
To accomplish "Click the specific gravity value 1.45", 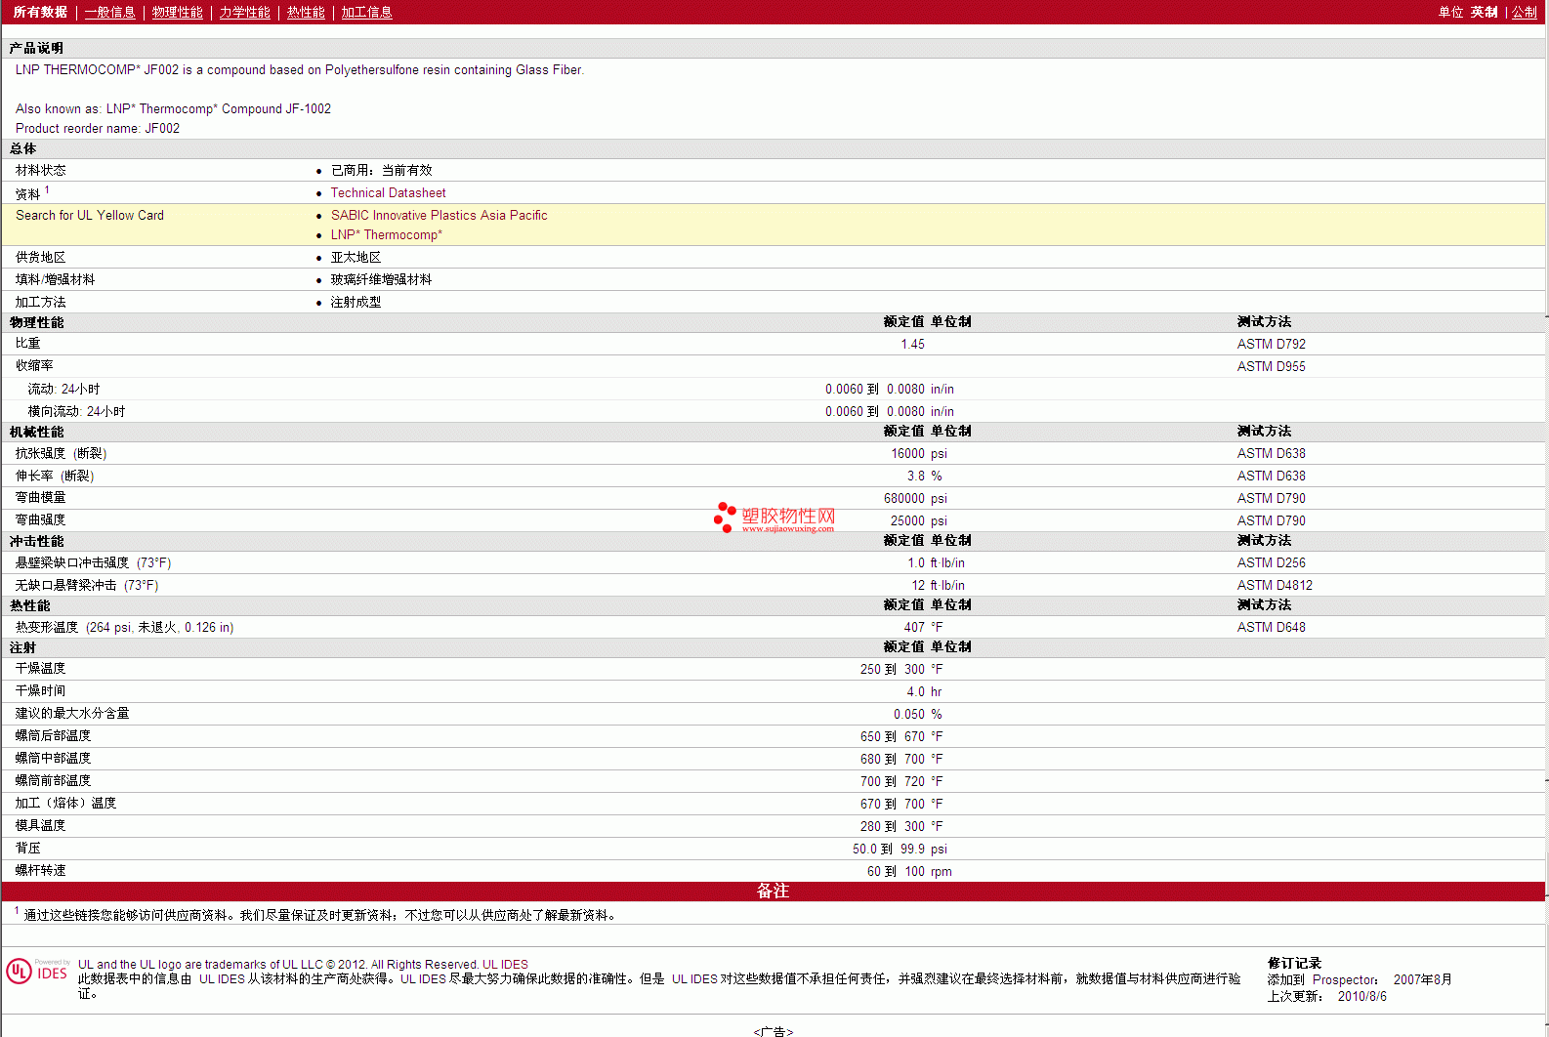I will click(x=912, y=344).
